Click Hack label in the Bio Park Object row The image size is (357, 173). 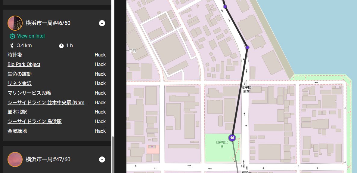pos(100,65)
